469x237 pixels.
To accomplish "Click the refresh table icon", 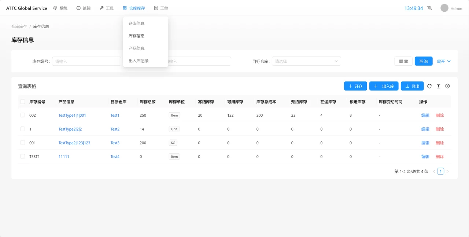I will click(429, 86).
